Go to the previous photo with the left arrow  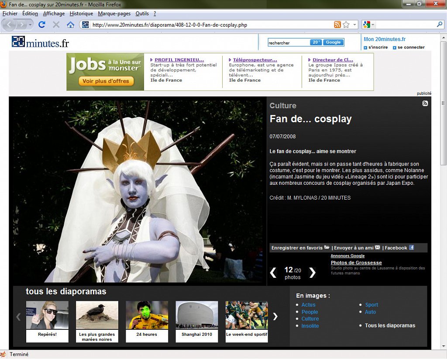coord(273,273)
